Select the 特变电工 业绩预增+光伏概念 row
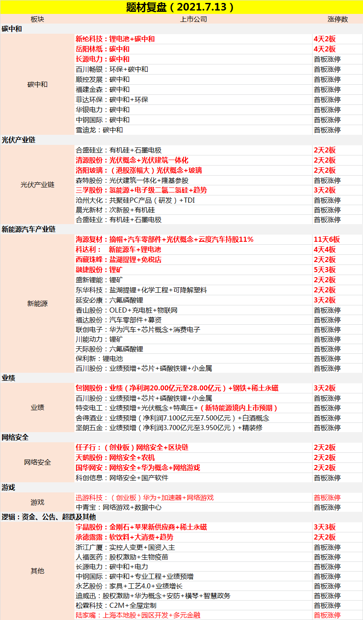This screenshot has width=363, height=620. pyautogui.click(x=177, y=408)
